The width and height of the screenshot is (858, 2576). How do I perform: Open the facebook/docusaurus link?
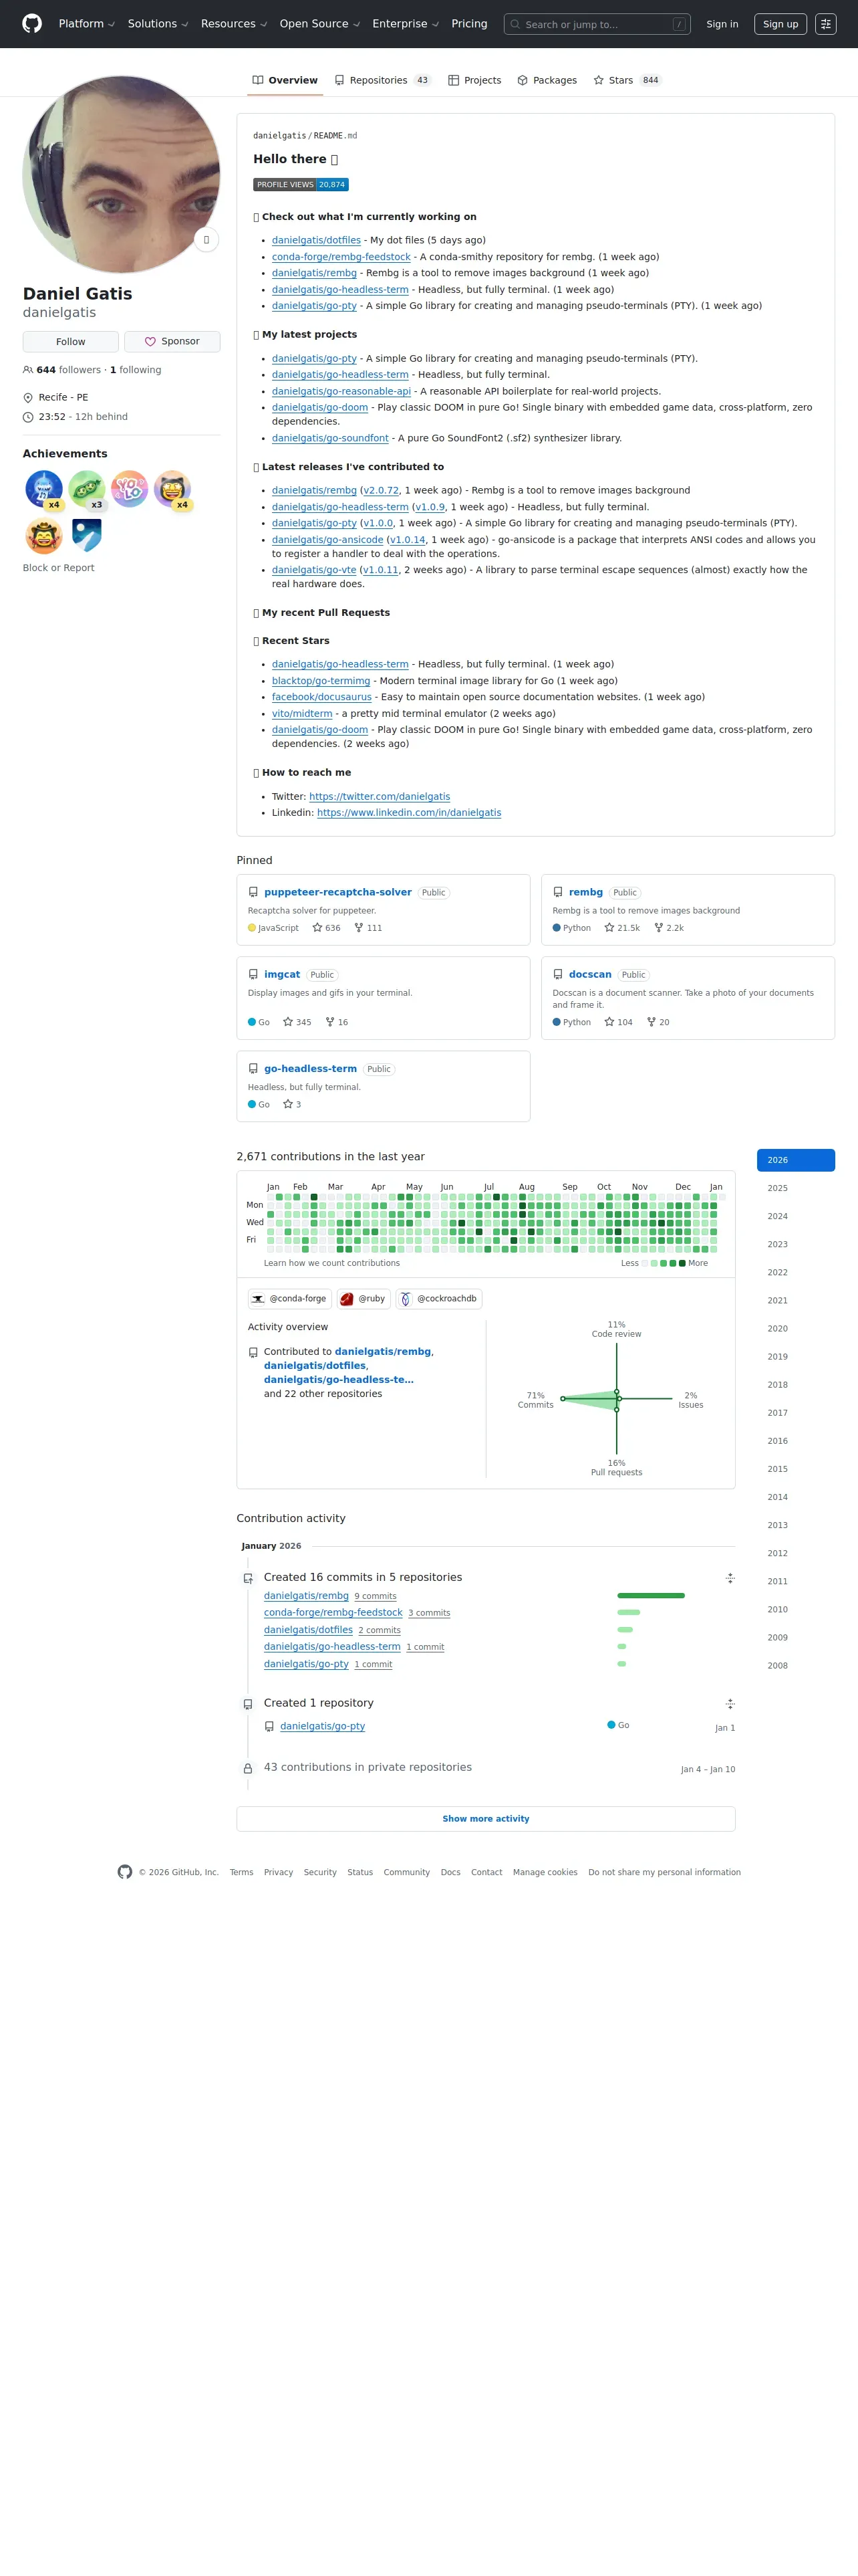tap(321, 697)
